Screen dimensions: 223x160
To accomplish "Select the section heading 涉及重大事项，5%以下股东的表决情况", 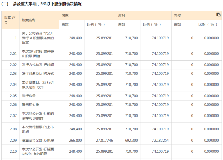I will pos(47,4).
